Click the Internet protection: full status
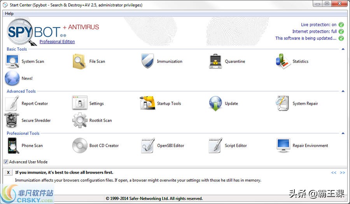The width and height of the screenshot is (350, 204). [315, 32]
